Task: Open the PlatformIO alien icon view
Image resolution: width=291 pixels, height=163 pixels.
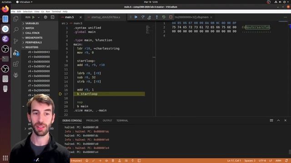Action: click(16, 75)
